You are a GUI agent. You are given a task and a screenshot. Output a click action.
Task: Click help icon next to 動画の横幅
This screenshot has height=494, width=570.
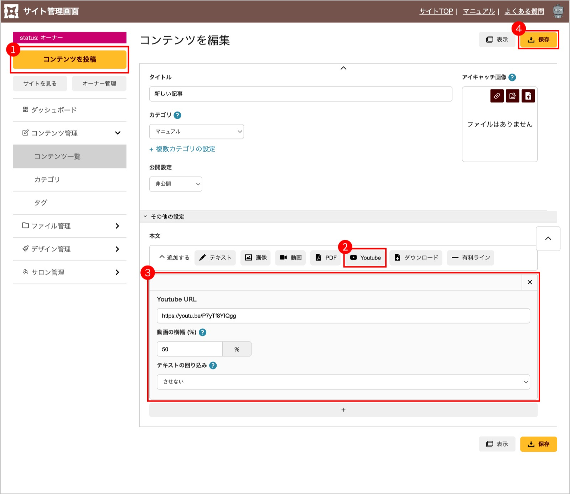point(202,333)
